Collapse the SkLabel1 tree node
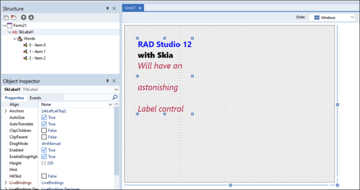 [9, 32]
